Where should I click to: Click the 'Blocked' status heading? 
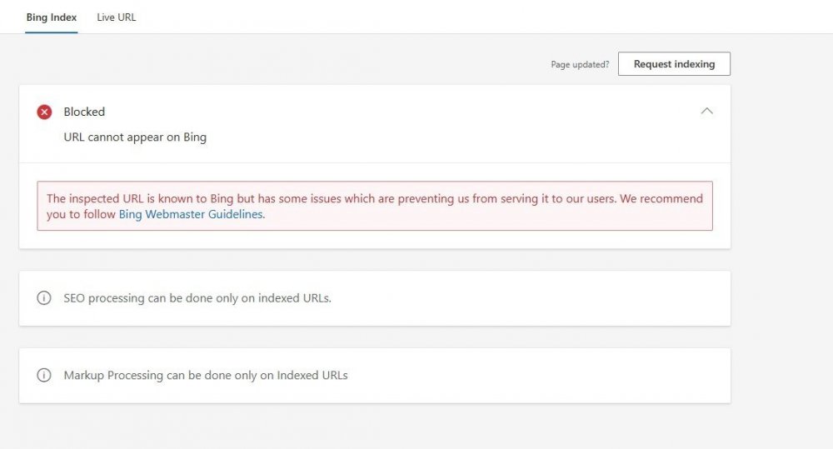[84, 112]
